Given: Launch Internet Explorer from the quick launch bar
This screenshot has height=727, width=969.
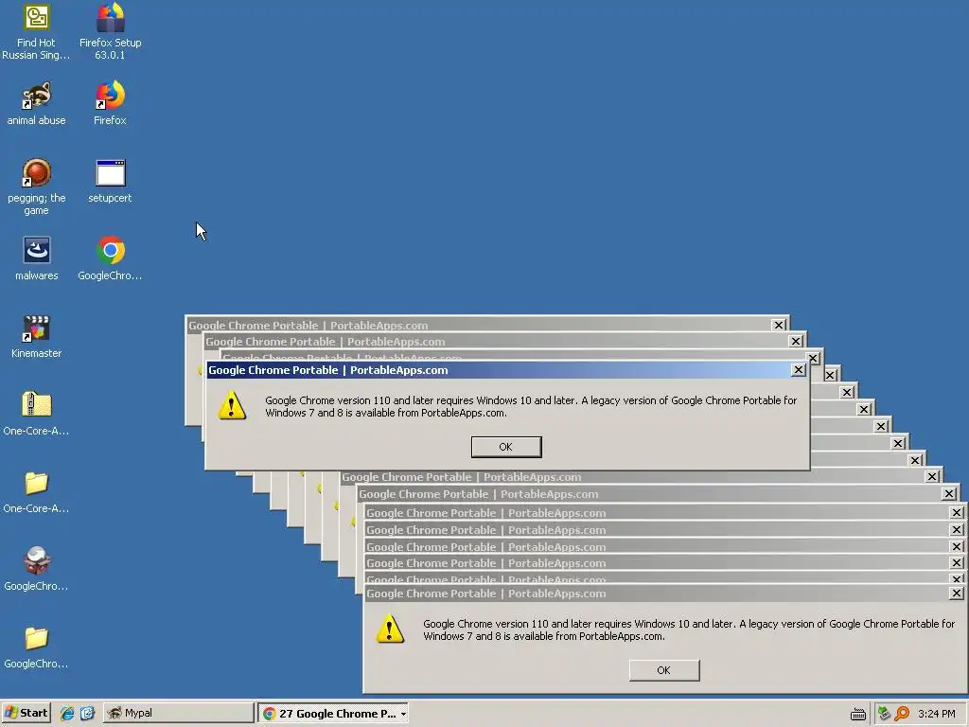Looking at the screenshot, I should tap(67, 713).
